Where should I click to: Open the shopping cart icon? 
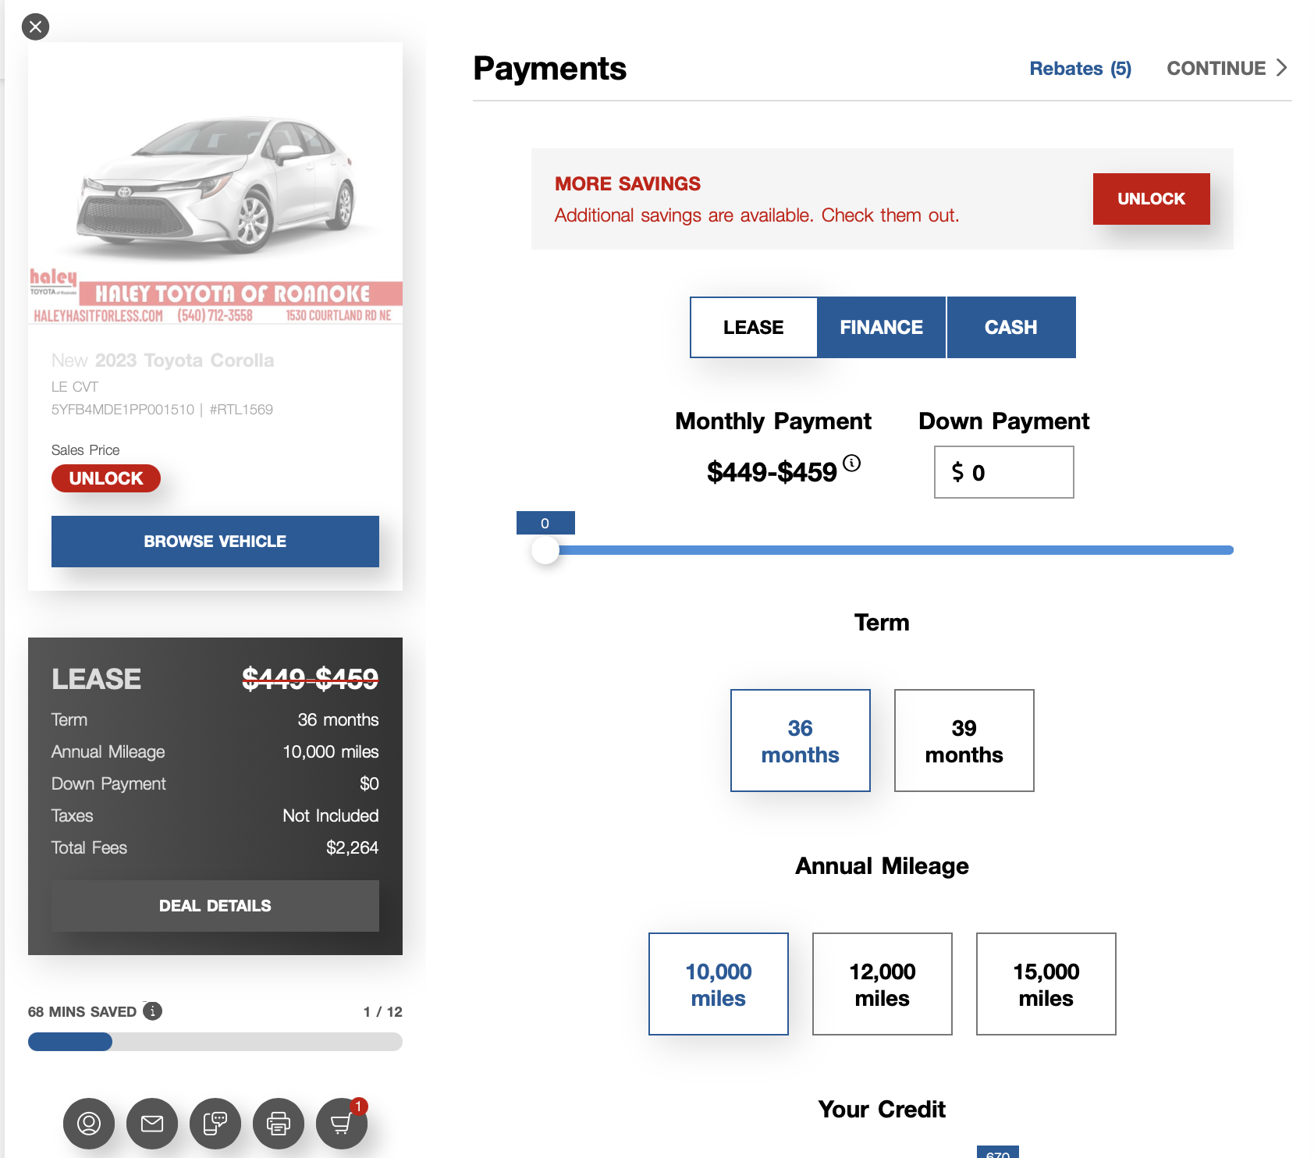(x=342, y=1124)
